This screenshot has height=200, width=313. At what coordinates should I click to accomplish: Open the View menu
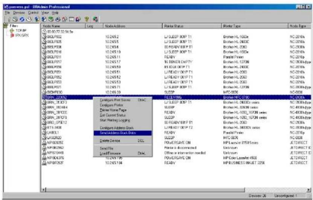45,12
